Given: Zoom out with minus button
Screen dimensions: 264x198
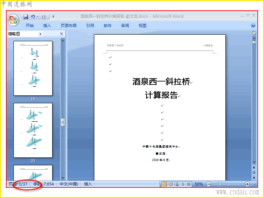Looking at the screenshot, I should (209, 184).
